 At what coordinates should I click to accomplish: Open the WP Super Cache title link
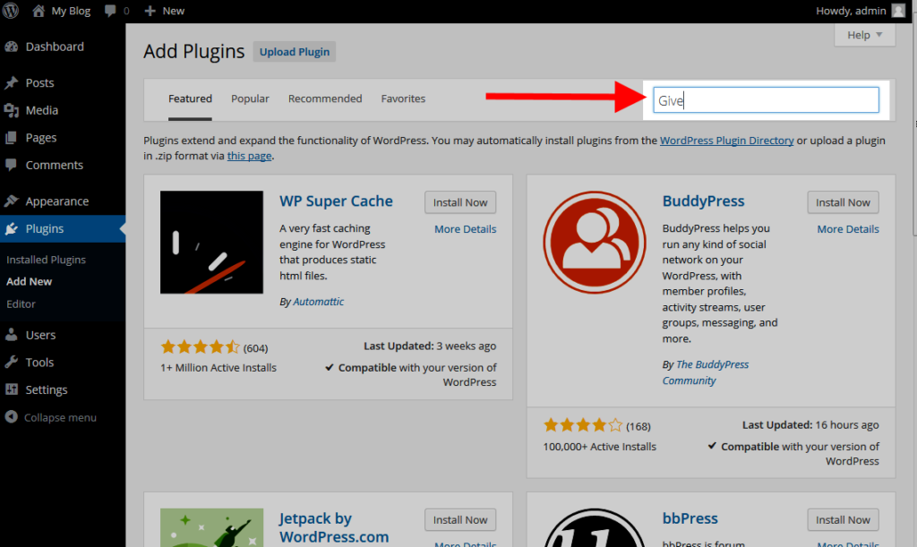tap(336, 201)
